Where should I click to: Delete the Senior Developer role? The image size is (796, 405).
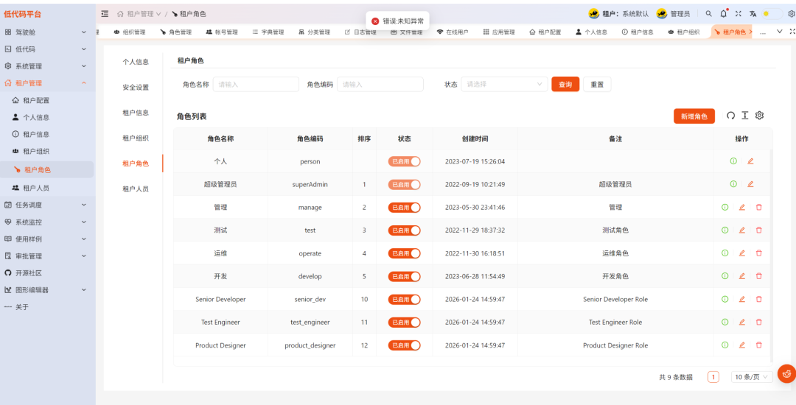tap(759, 299)
